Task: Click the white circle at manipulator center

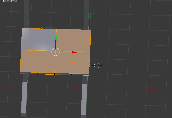Action: [56, 52]
